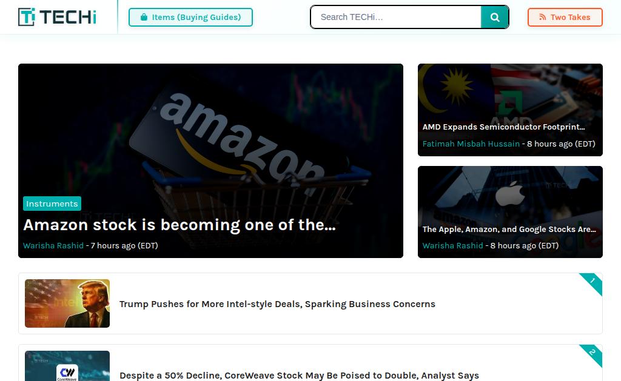621x381 pixels.
Task: Open author Fatimah Misbah Hussain's profile
Action: (x=471, y=144)
